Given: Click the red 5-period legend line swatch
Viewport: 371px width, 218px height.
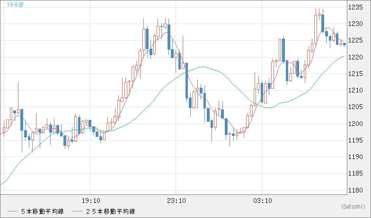Looking at the screenshot, I should 12,211.
